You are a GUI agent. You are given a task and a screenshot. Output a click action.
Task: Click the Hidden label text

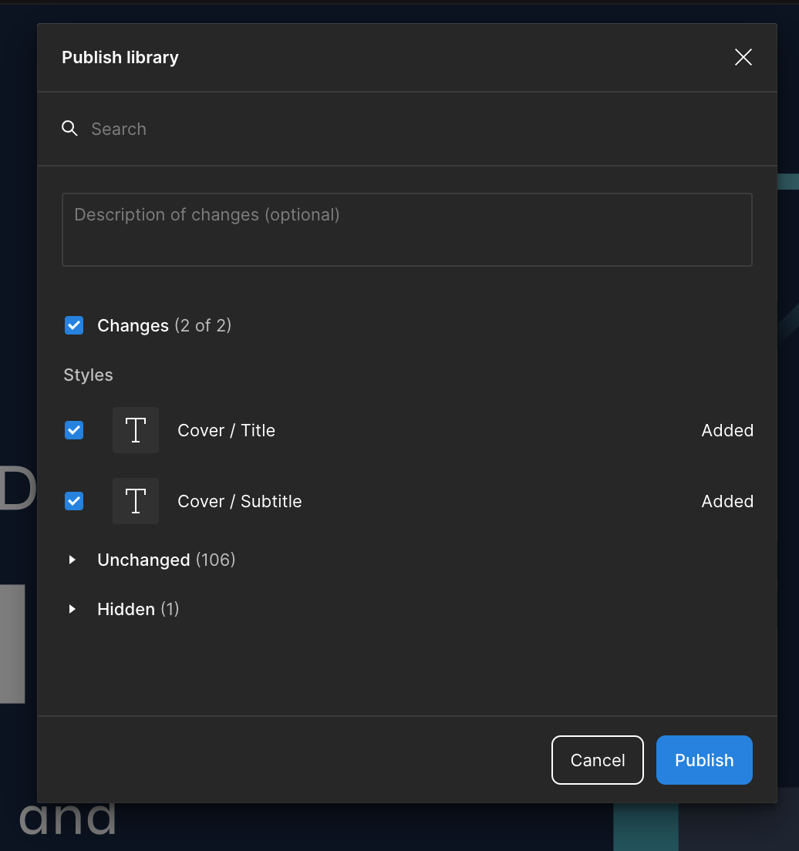tap(126, 609)
